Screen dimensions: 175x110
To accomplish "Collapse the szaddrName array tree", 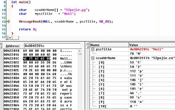I will 93,58.
